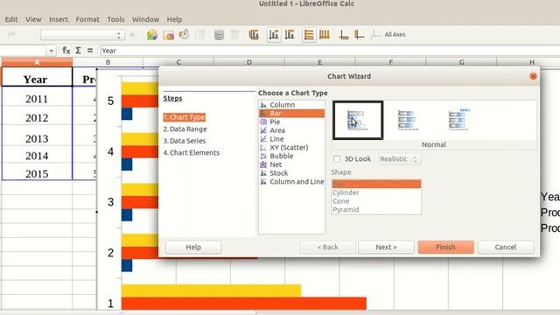
Task: Open the Help menu
Action: click(x=174, y=19)
